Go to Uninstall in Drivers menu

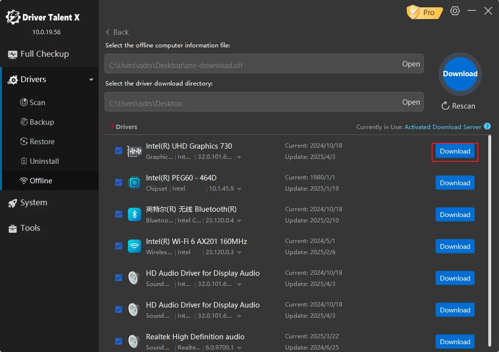tap(50, 161)
